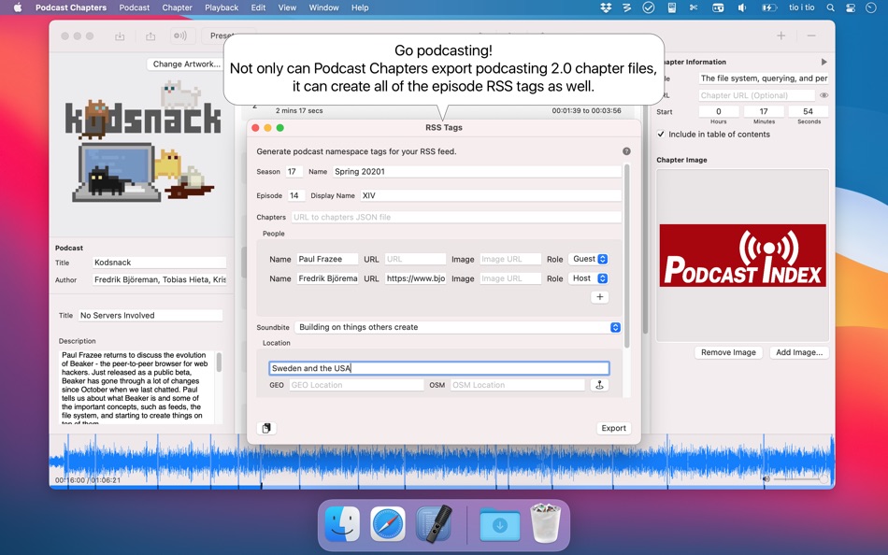Image resolution: width=888 pixels, height=555 pixels.
Task: Click the Location name field
Action: click(439, 368)
